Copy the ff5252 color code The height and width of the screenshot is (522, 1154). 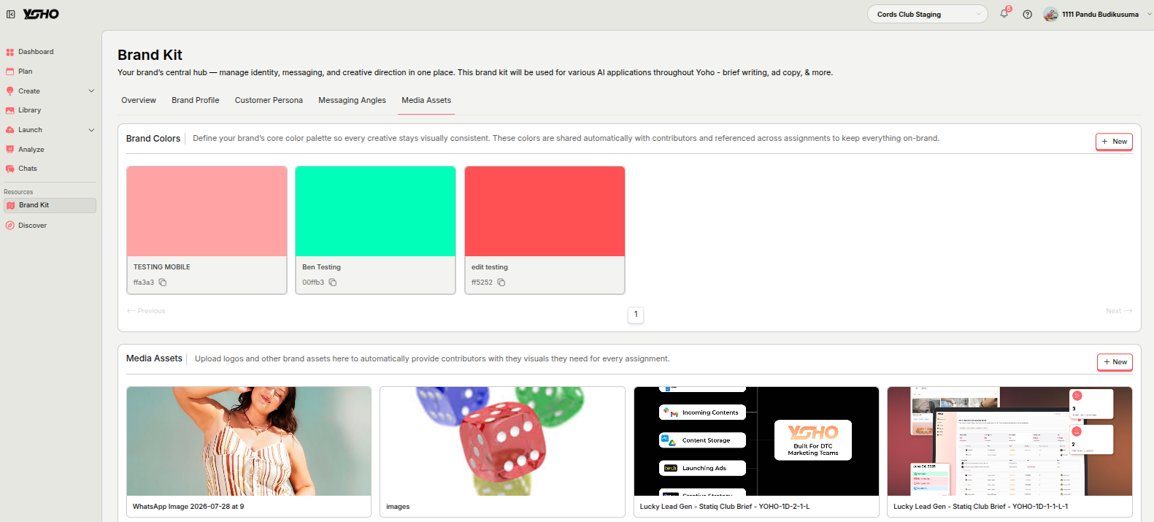point(501,283)
